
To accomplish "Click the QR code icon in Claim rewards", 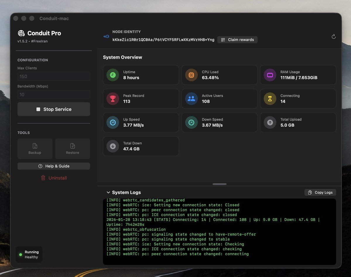I will coord(223,40).
